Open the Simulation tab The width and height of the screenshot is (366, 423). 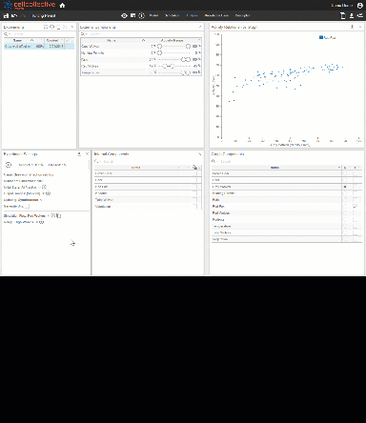click(172, 15)
